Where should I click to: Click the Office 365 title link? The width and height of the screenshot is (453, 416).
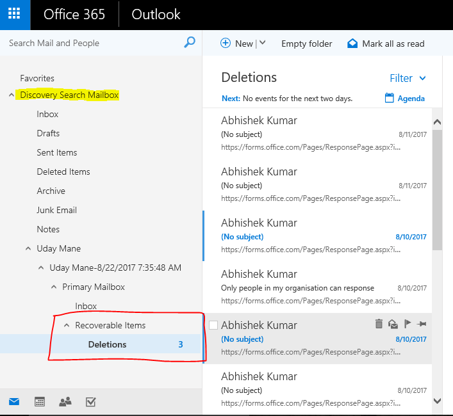pyautogui.click(x=74, y=14)
